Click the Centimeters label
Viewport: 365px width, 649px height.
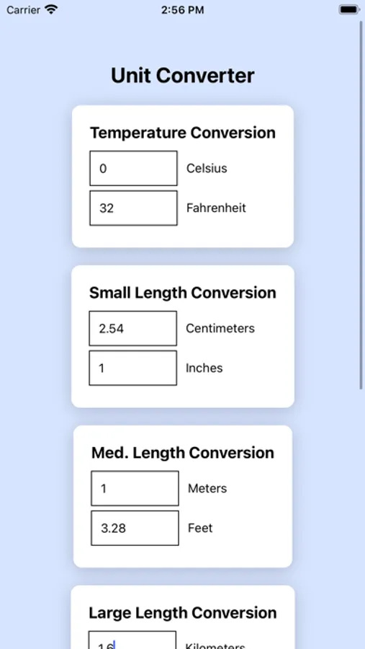[220, 328]
